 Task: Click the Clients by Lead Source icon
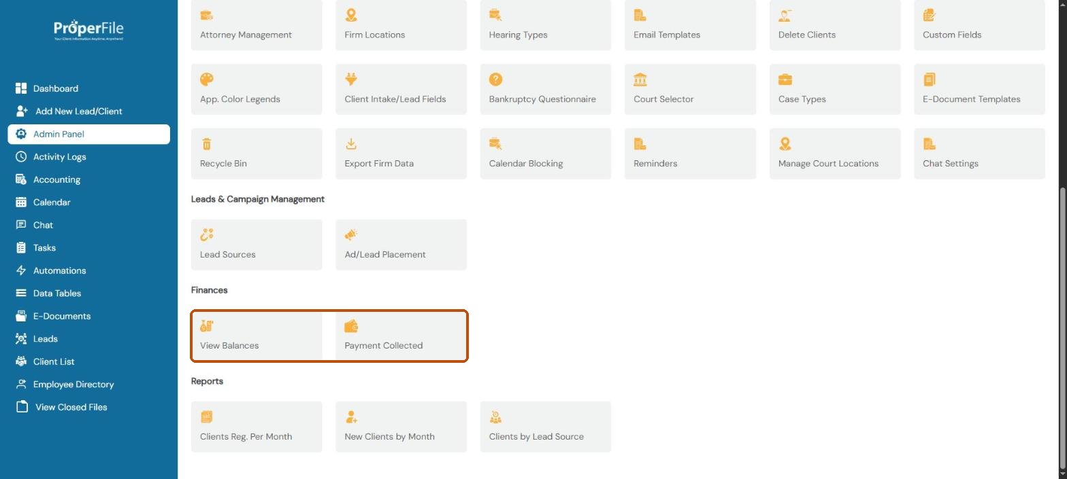click(x=495, y=417)
